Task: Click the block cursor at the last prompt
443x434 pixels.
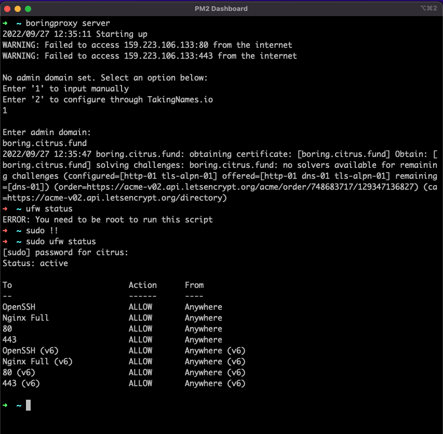Action: tap(28, 405)
